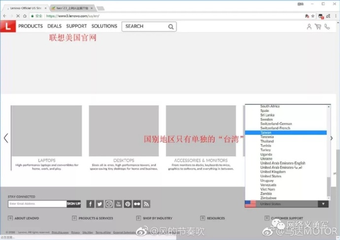Click the browser home icon
This screenshot has height=240, width=340.
pos(25,16)
